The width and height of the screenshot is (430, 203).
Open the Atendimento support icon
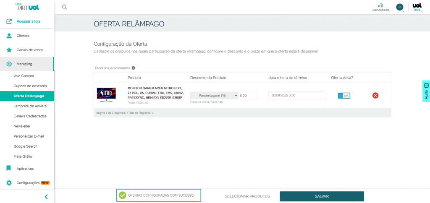coord(380,7)
